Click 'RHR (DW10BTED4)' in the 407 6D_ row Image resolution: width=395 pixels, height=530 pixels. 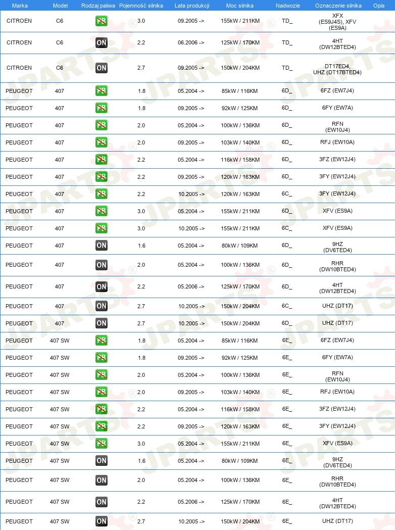tap(337, 266)
